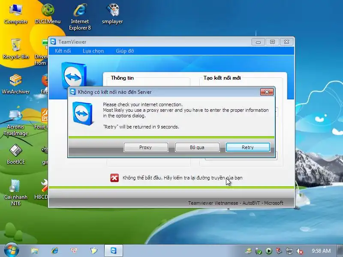Click the Teamviewer Vietnamese - AutoBVT footer text

pyautogui.click(x=235, y=203)
